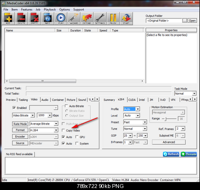Click the output folder browse button
The width and height of the screenshot is (200, 190).
[185, 21]
